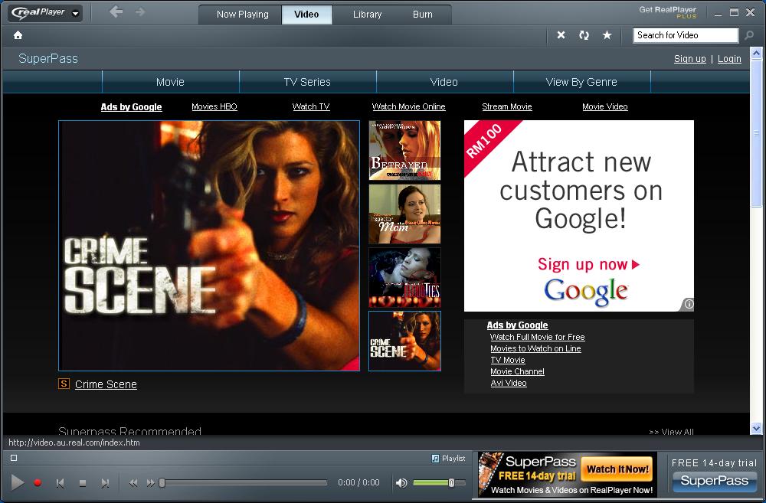Click the orange S SuperPass badge

64,384
